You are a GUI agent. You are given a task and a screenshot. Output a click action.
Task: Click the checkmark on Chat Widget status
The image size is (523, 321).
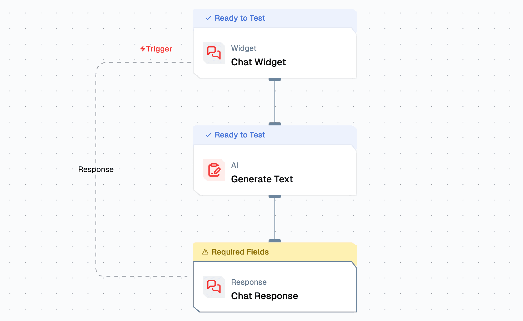click(x=208, y=18)
